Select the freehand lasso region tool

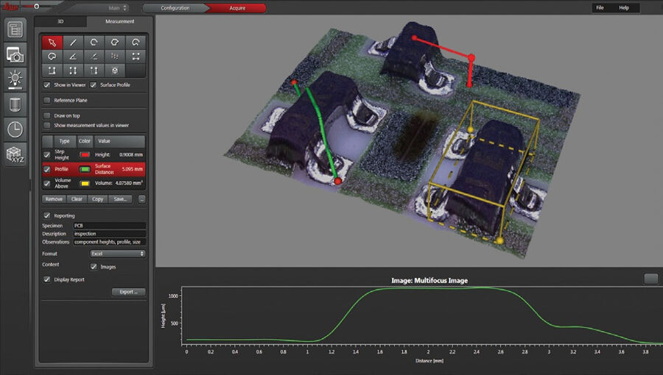[52, 56]
